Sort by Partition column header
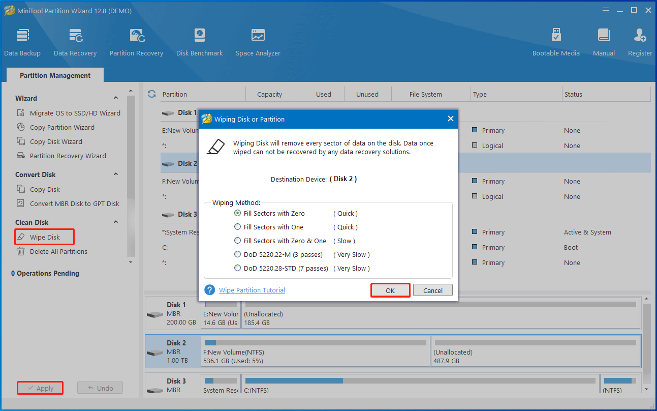 click(x=202, y=94)
